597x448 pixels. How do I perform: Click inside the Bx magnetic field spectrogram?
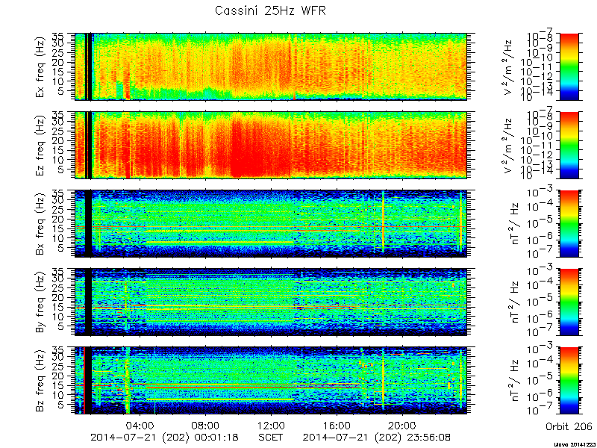271,223
